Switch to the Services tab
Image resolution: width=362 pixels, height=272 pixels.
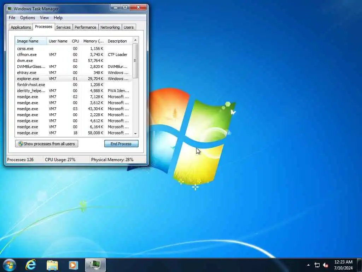coord(63,27)
